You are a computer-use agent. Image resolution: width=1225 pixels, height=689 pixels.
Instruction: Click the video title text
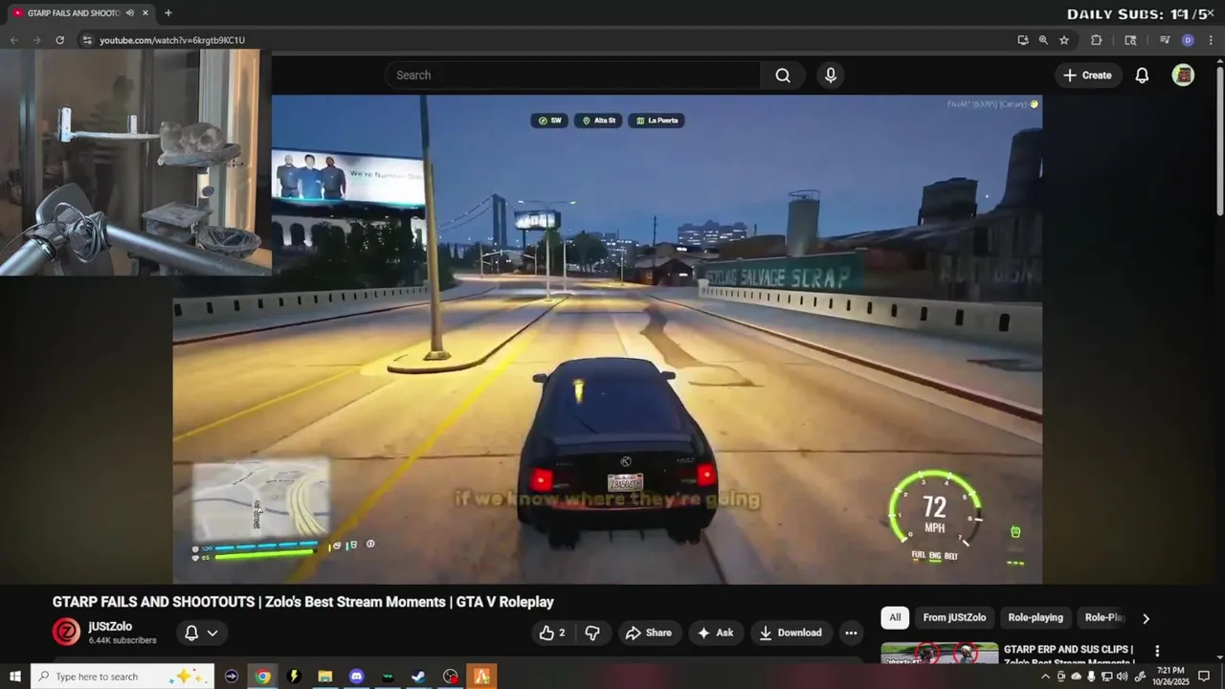(303, 602)
